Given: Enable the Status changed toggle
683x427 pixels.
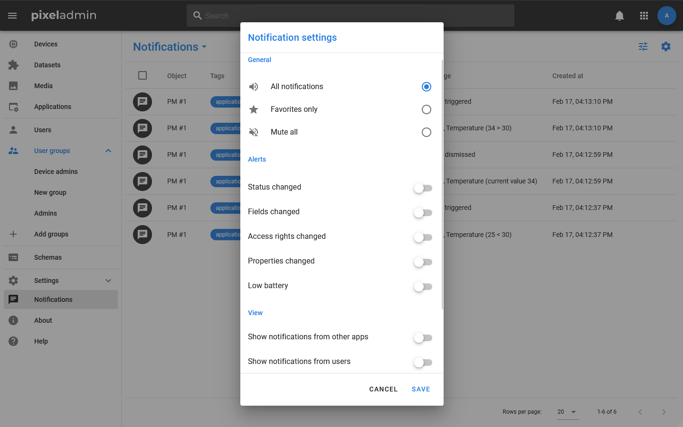Looking at the screenshot, I should pos(423,188).
